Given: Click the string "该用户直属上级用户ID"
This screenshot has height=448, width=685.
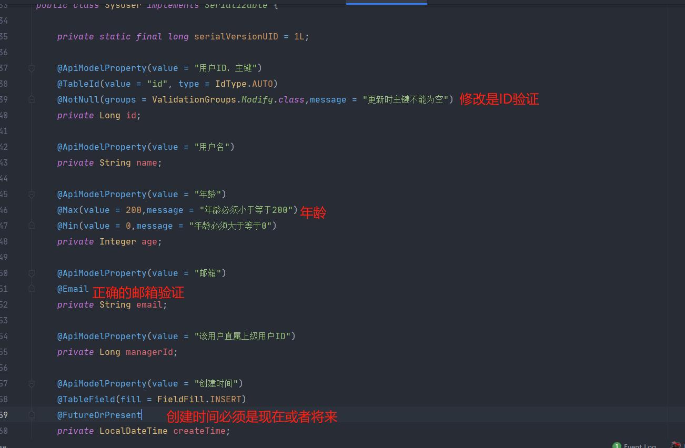Looking at the screenshot, I should pos(242,336).
